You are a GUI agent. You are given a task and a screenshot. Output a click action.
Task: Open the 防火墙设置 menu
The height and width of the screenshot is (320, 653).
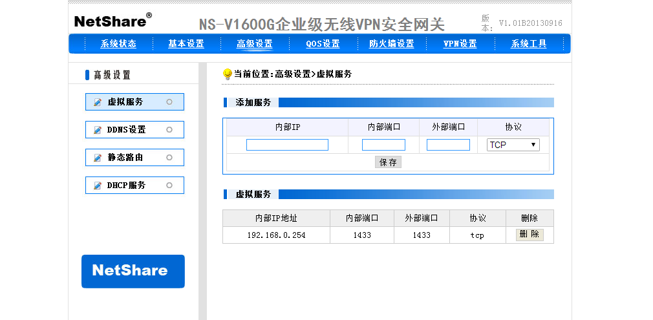(x=391, y=44)
